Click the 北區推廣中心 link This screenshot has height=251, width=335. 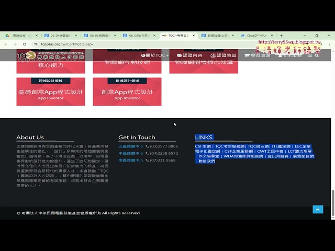(x=131, y=146)
